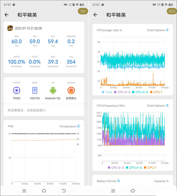Select the 0.0% Temperature value
Viewport: 177px width, 196px height.
tap(35, 62)
